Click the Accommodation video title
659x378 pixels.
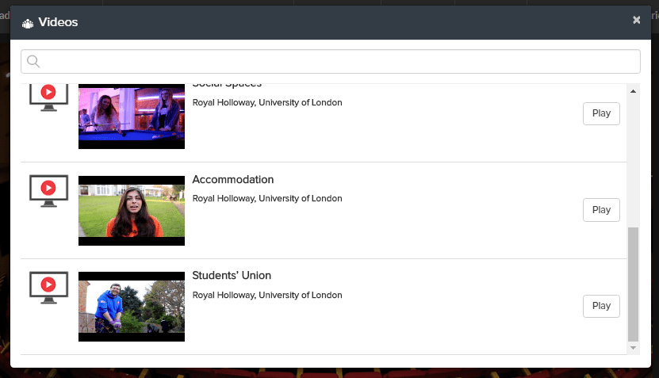click(233, 180)
